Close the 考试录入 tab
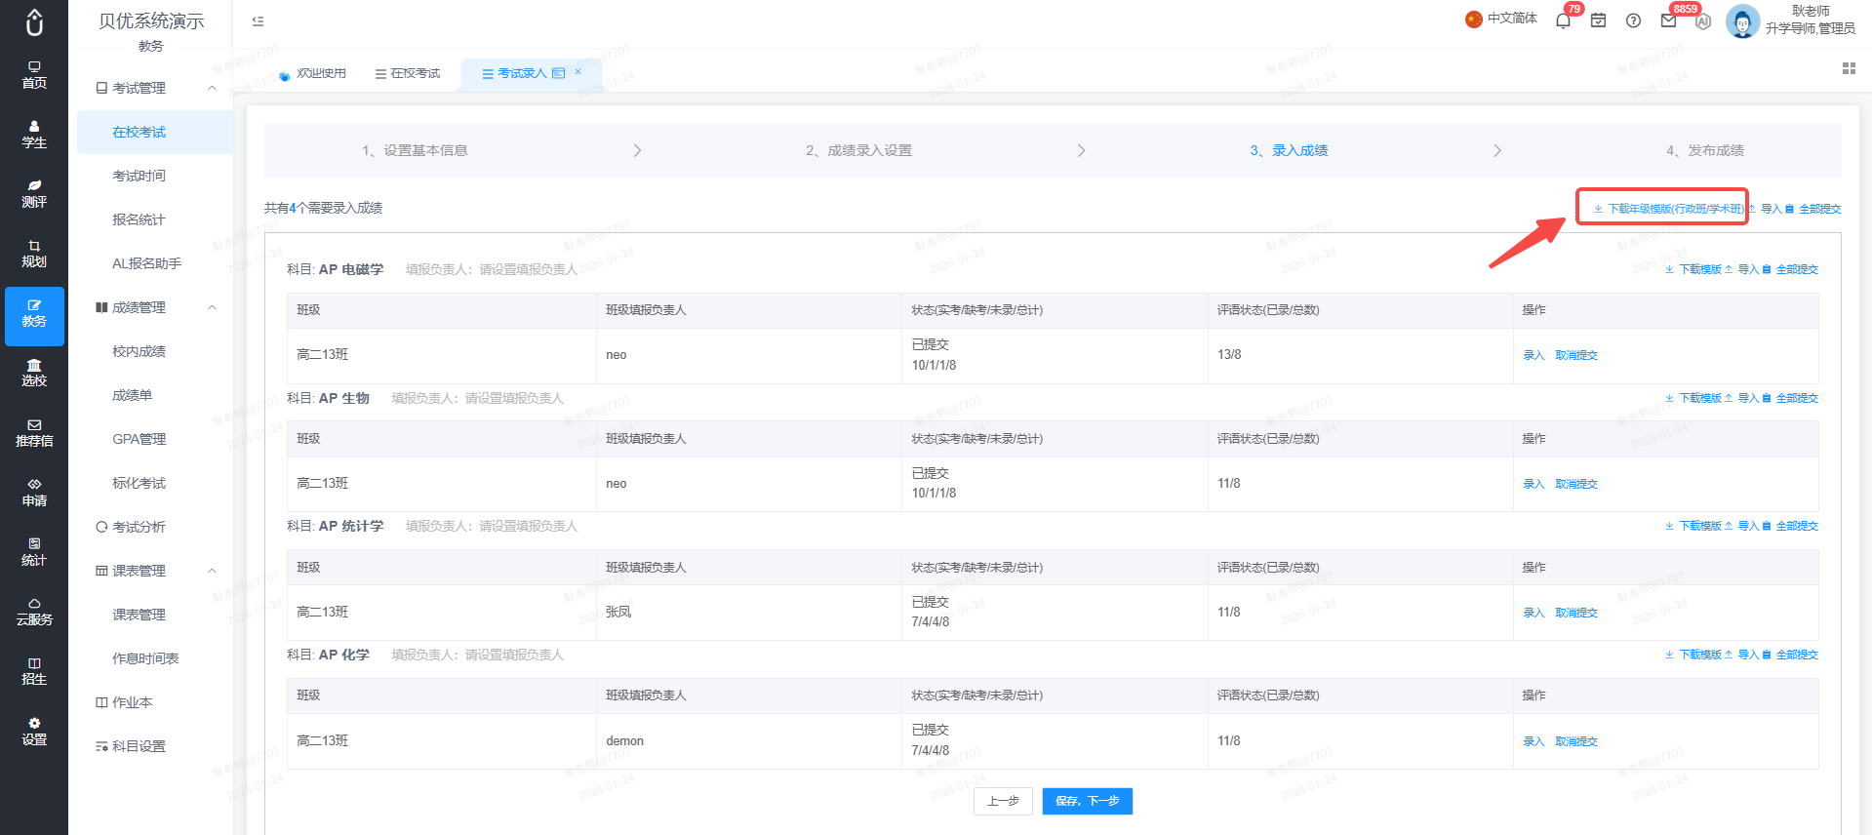 [x=578, y=72]
